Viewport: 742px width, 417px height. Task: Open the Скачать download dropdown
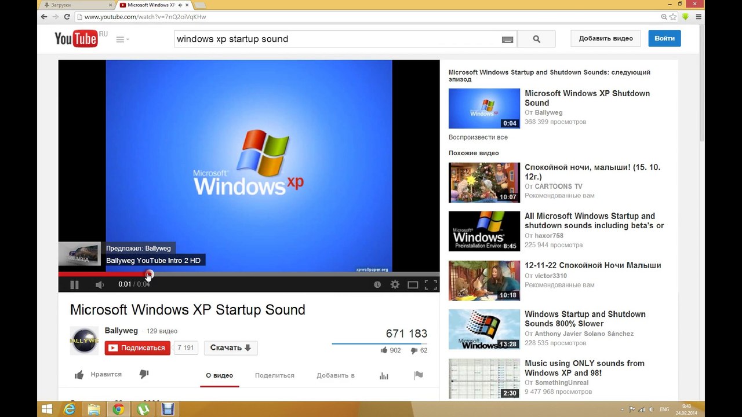click(231, 348)
